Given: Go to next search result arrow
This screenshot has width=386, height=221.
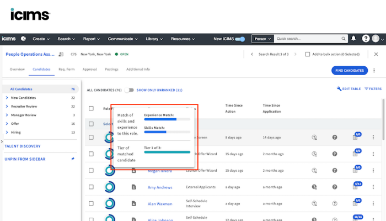Looking at the screenshot, I should pyautogui.click(x=296, y=54).
